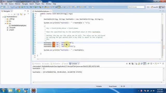
Task: Open the Source menu
Action: 11,4
